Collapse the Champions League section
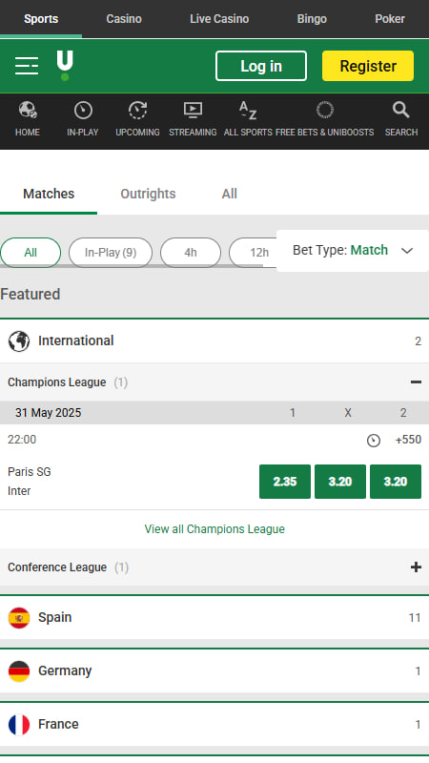 (x=416, y=382)
